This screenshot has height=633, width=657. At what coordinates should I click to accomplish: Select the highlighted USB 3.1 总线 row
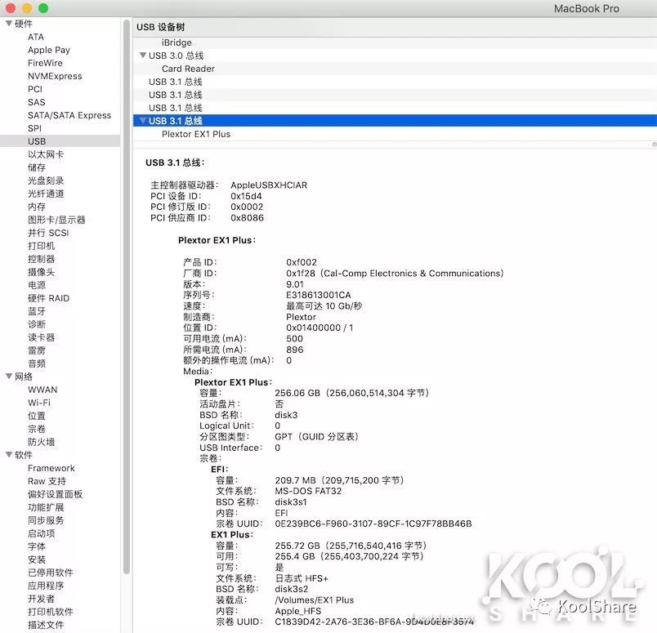click(395, 121)
